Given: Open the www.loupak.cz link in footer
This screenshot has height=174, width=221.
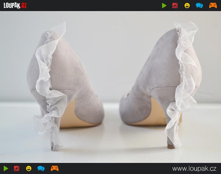Looking at the screenshot, I should click(x=194, y=168).
